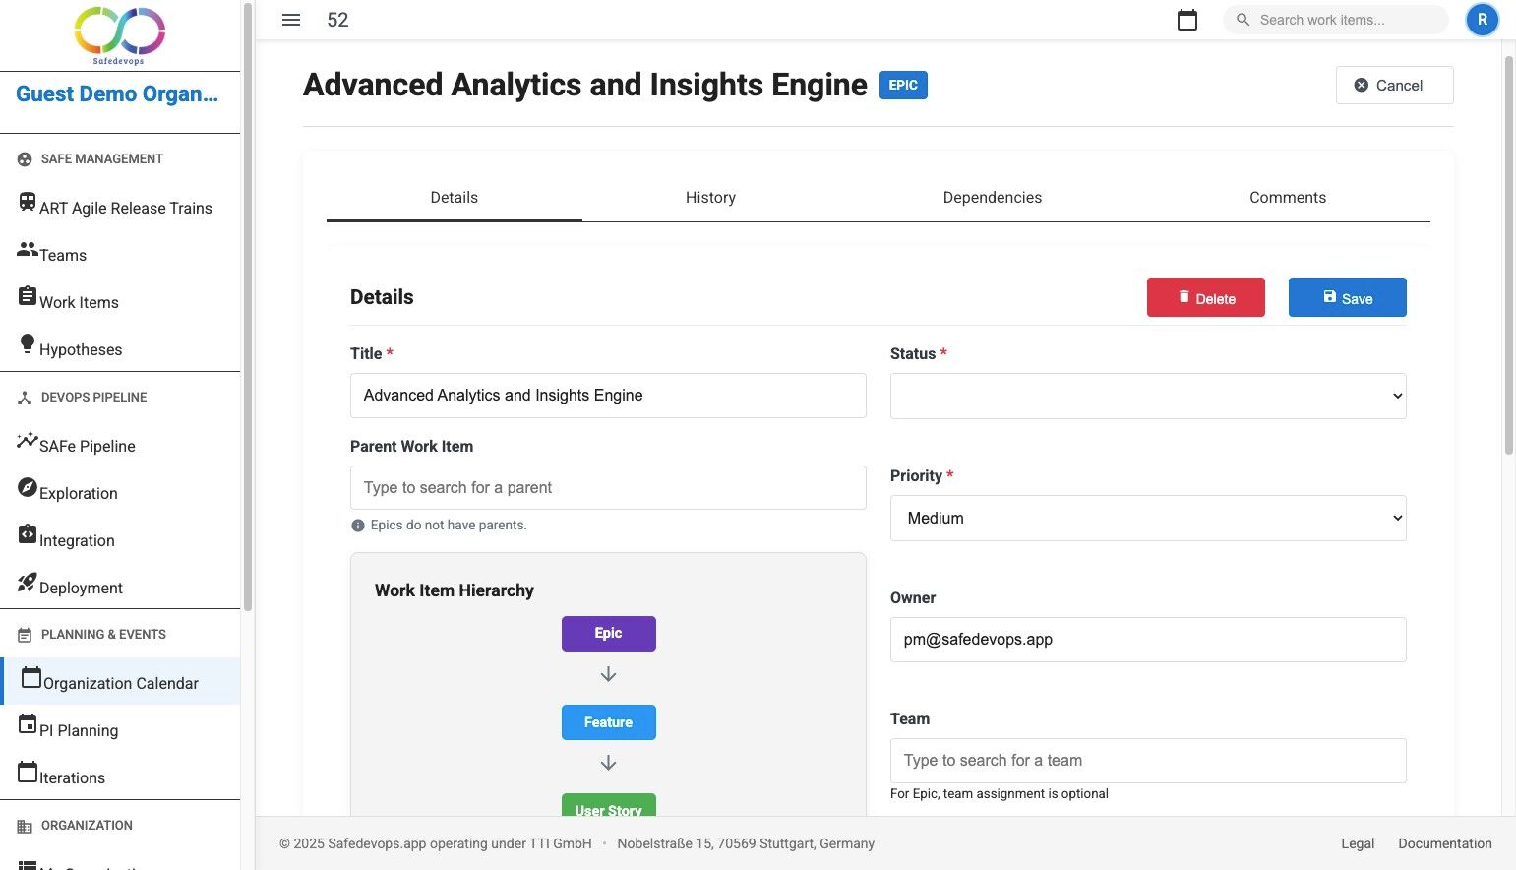Switch to the Dependencies tab
The image size is (1516, 870).
(992, 198)
